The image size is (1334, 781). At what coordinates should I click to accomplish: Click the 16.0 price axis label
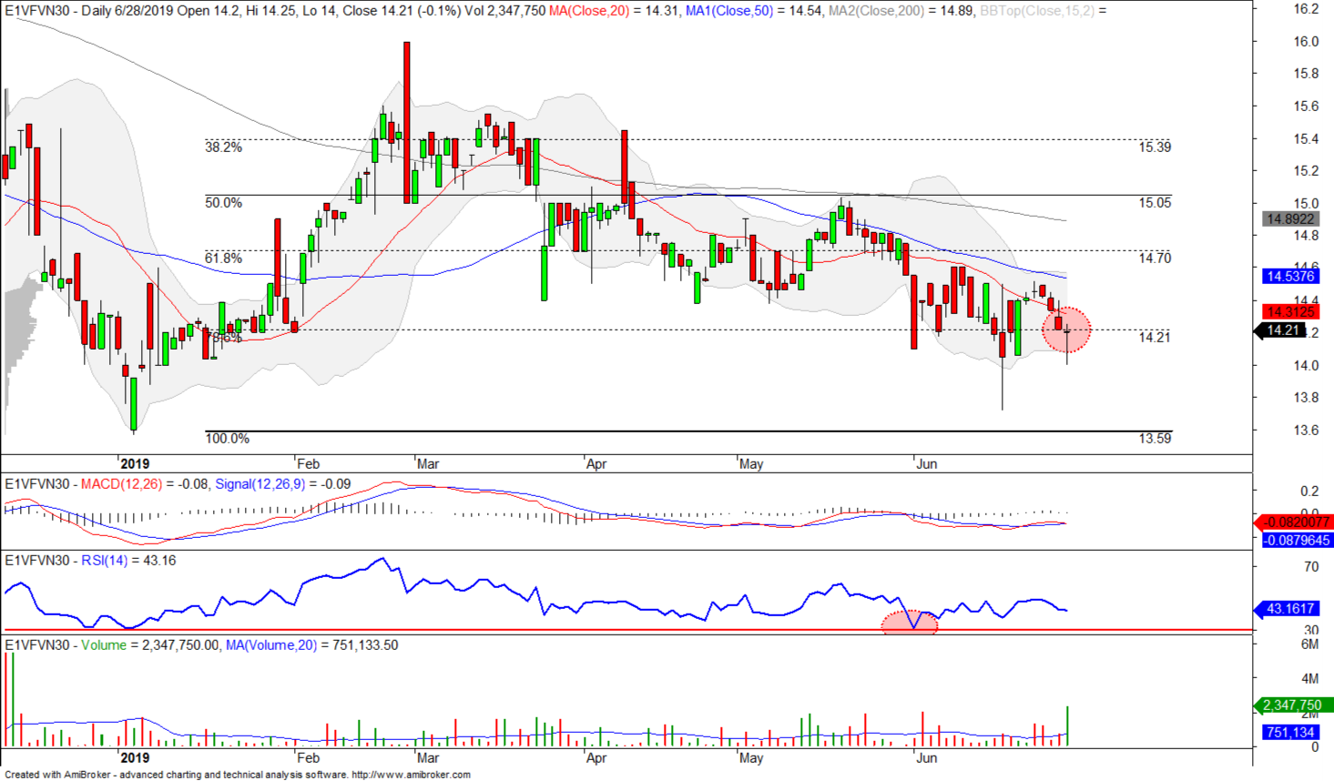point(1306,41)
